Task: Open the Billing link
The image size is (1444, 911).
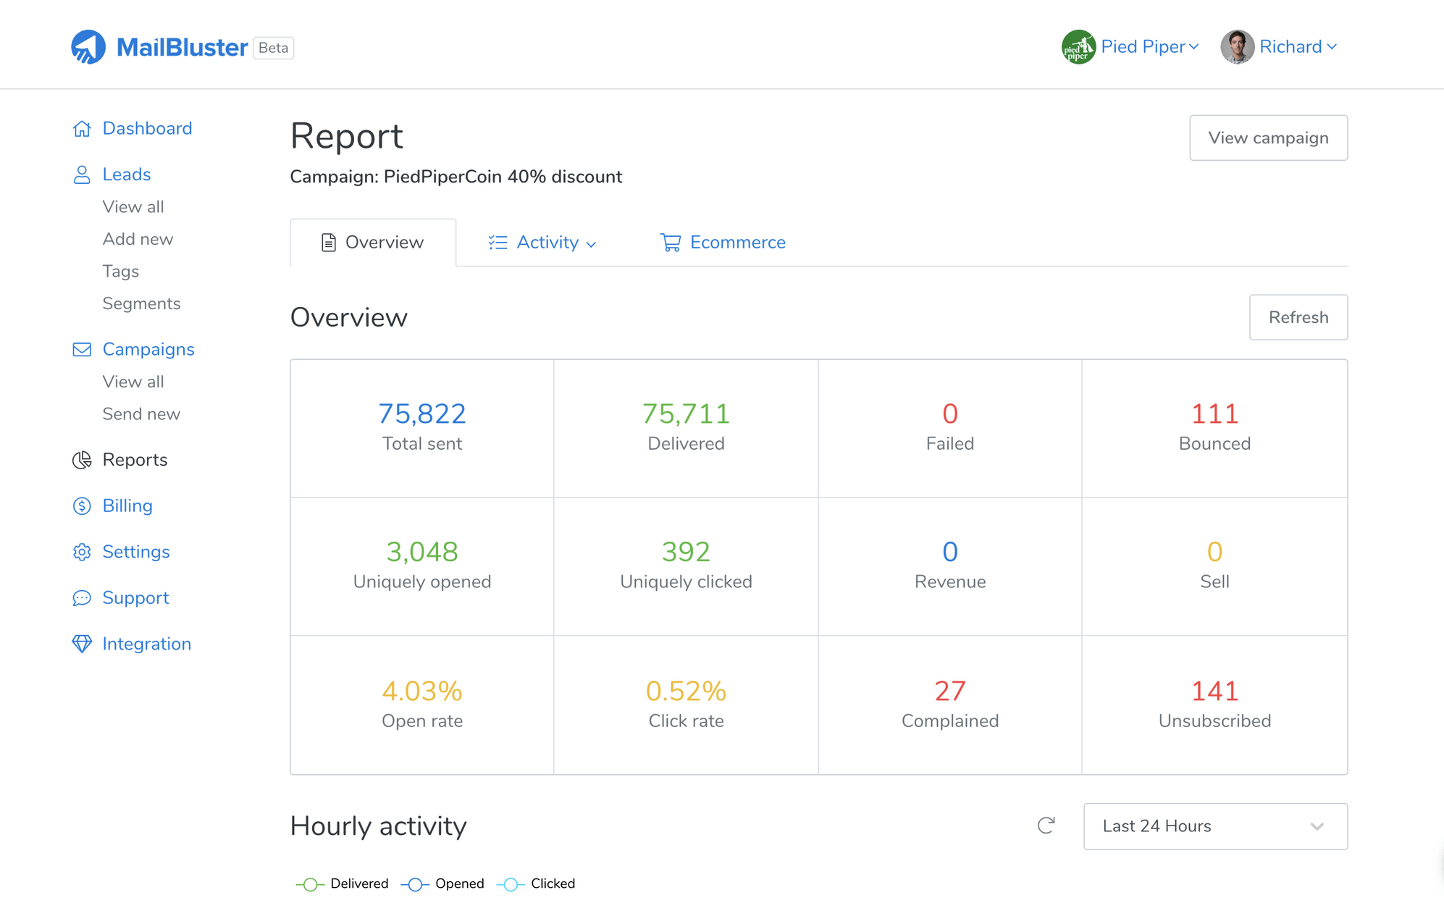Action: pyautogui.click(x=127, y=506)
